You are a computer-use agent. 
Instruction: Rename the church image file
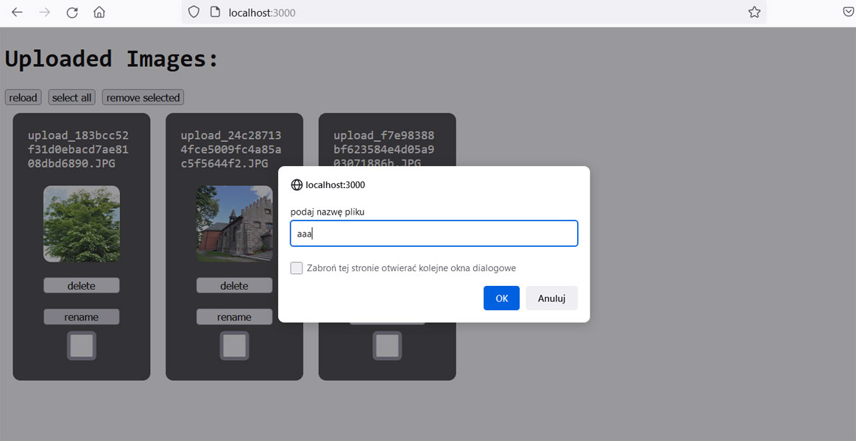pyautogui.click(x=234, y=318)
